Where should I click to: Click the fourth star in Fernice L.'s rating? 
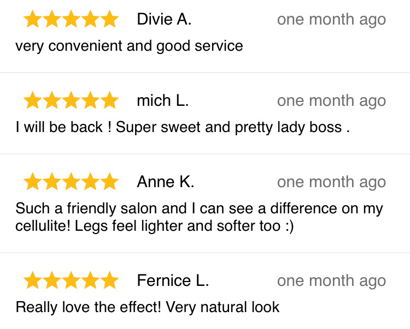tap(90, 280)
